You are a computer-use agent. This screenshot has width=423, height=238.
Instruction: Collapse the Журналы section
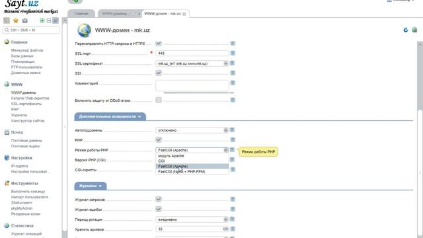point(91,186)
